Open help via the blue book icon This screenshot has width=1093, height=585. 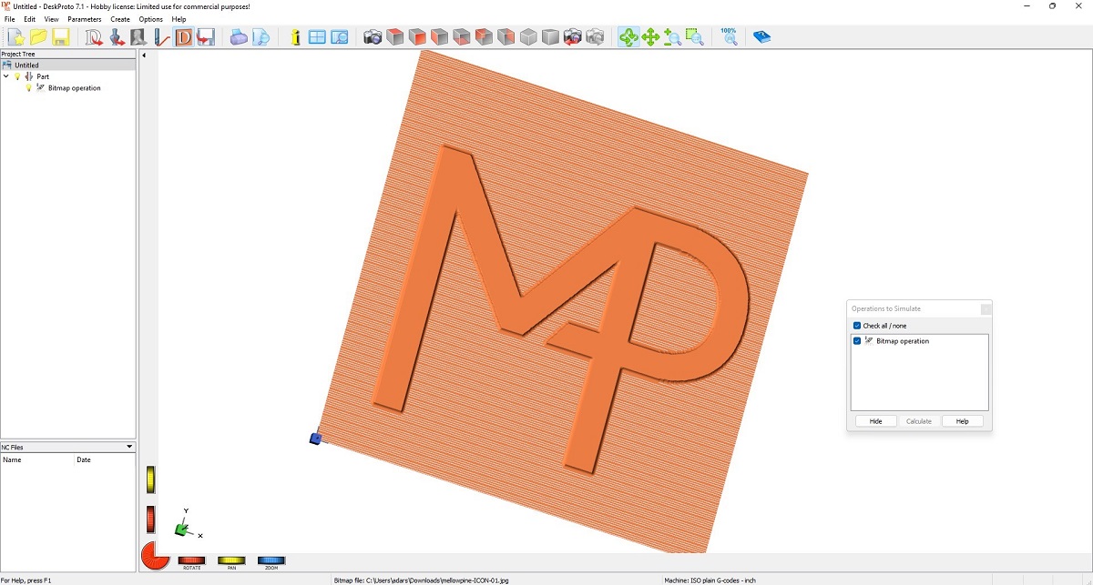click(761, 37)
